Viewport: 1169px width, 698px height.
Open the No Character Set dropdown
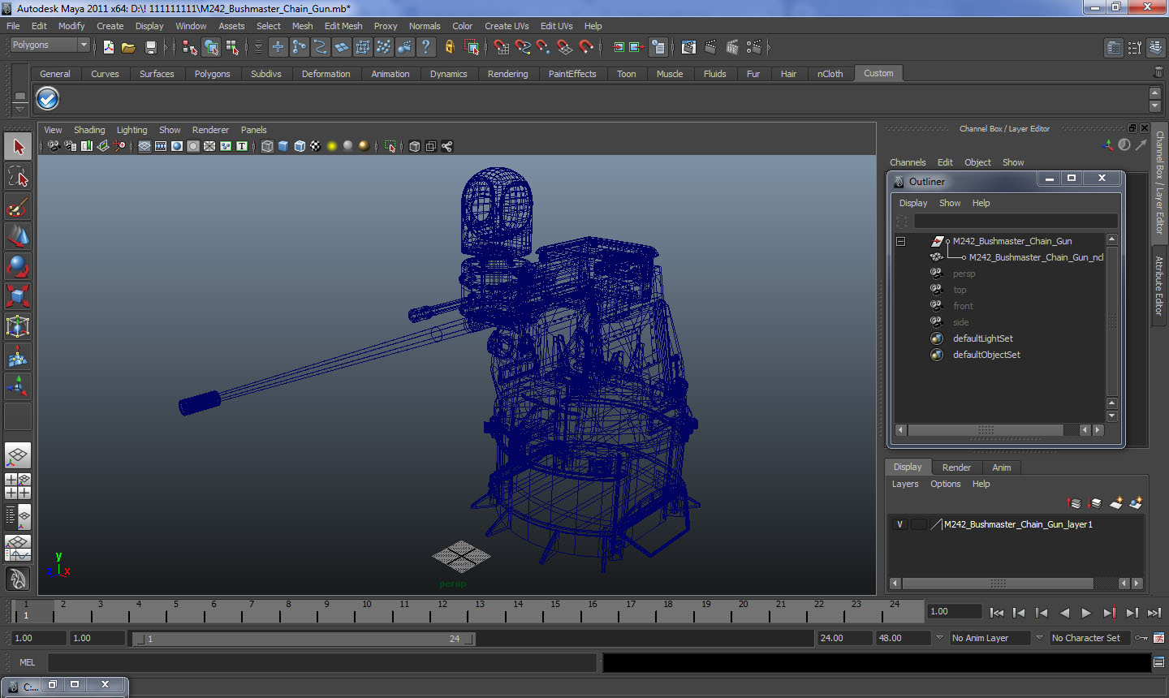[1090, 639]
